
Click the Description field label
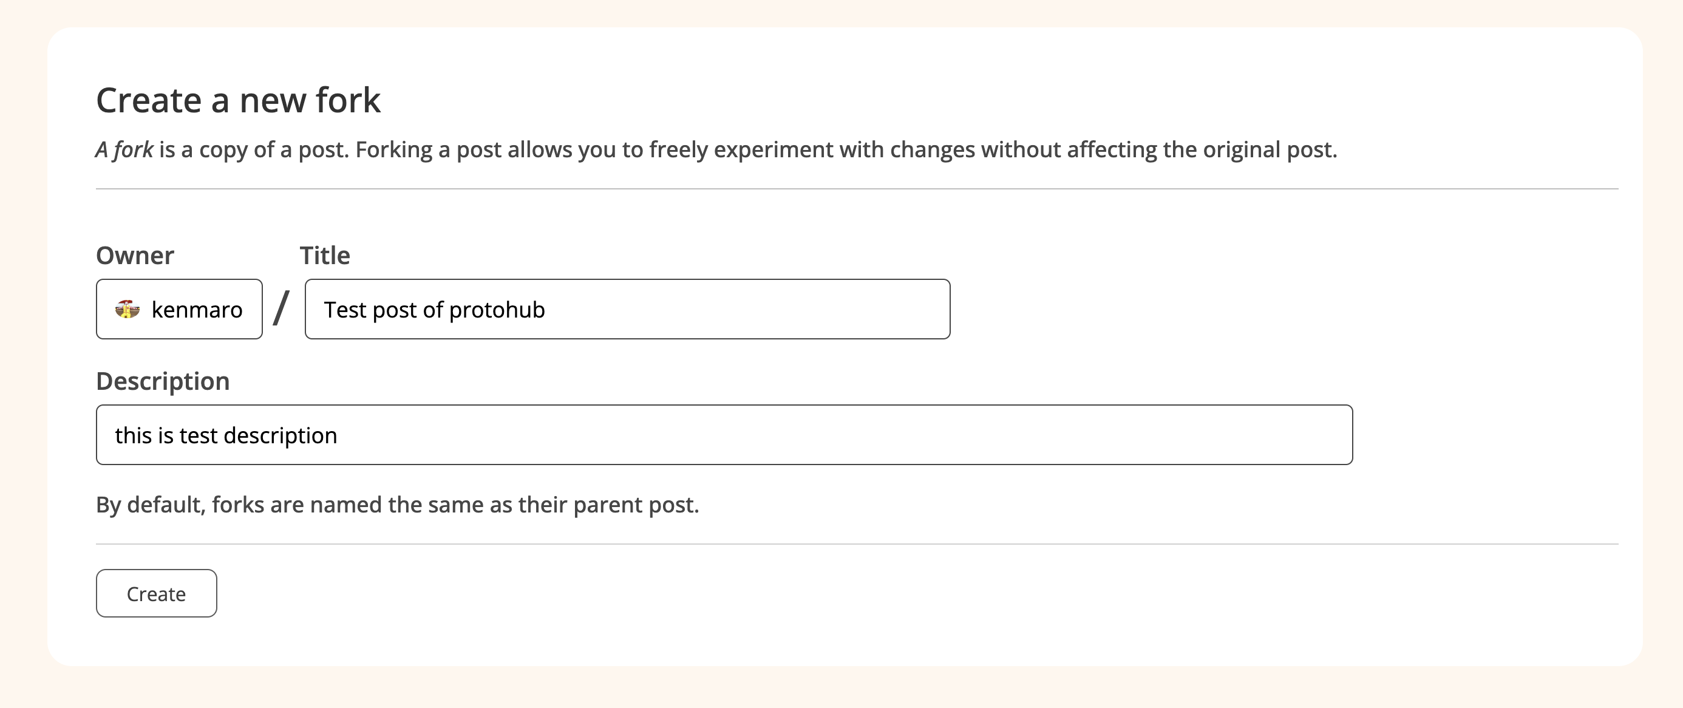[163, 381]
